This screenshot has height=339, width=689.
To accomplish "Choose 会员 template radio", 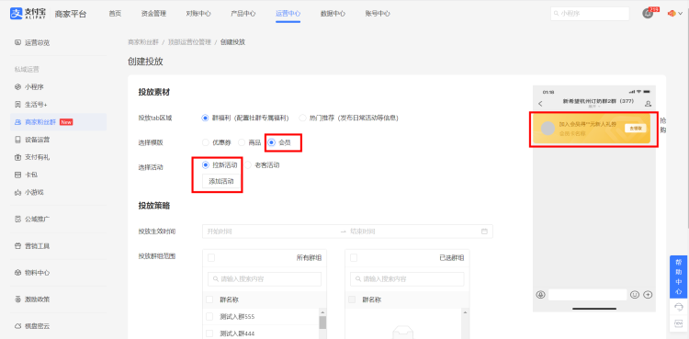I will [272, 142].
